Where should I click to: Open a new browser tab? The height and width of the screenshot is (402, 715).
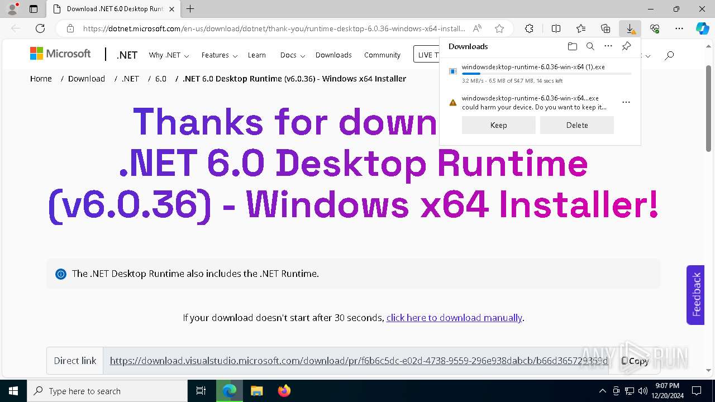pyautogui.click(x=190, y=9)
